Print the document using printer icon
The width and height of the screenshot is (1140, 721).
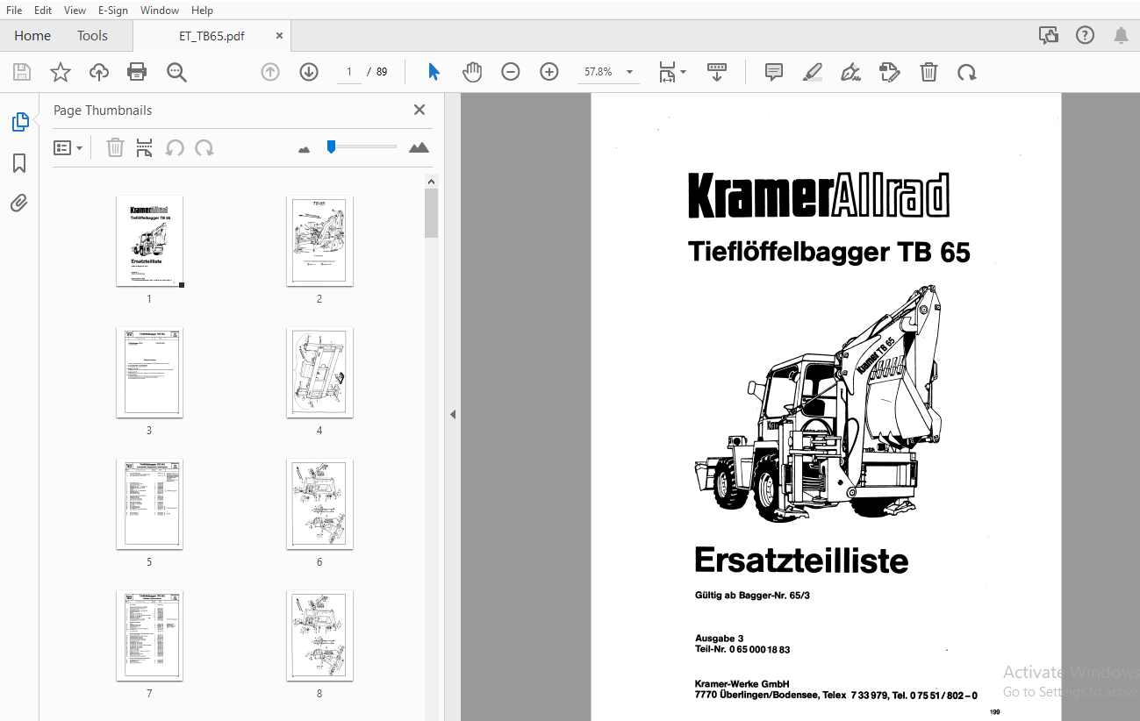pyautogui.click(x=137, y=72)
